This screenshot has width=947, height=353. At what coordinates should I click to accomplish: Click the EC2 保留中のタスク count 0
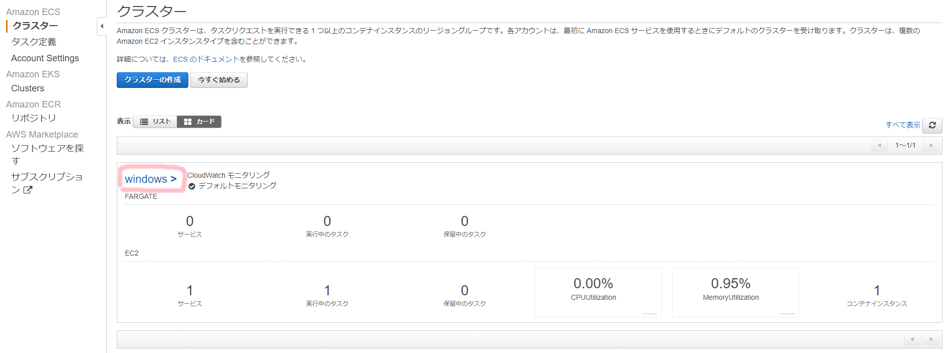tap(465, 291)
